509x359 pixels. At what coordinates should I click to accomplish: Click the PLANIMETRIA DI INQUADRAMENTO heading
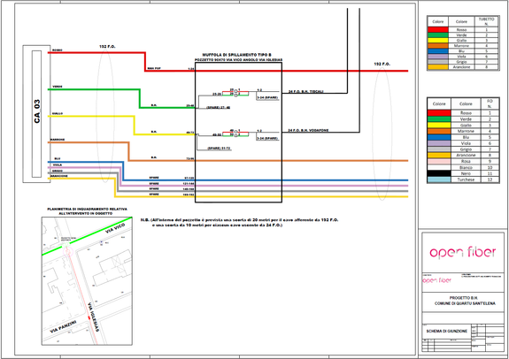pyautogui.click(x=88, y=211)
